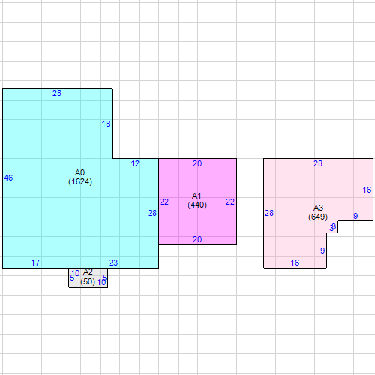Select the 16 dimension on A3's bottom edge
Image resolution: width=375 pixels, height=375 pixels.
pos(295,262)
